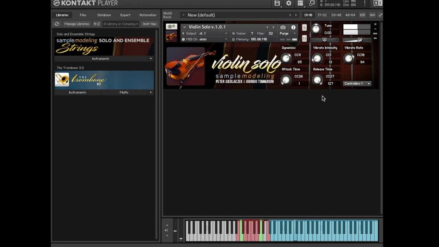Open Trombone library options dropdown arrow

coord(151,92)
